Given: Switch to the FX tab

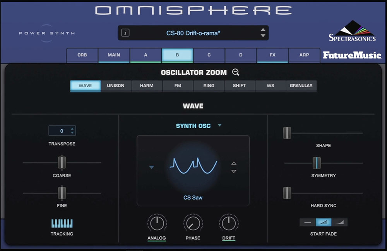Looking at the screenshot, I should (x=272, y=55).
